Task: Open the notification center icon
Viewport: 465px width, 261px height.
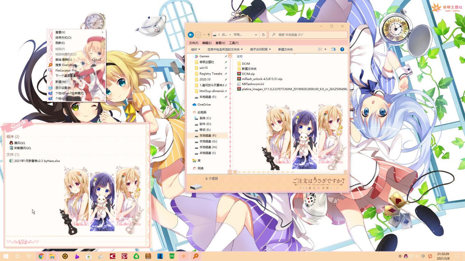Action: [x=457, y=256]
